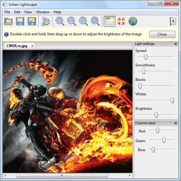Click the Save As disk with pencil icon
This screenshot has width=181, height=181.
click(x=32, y=21)
